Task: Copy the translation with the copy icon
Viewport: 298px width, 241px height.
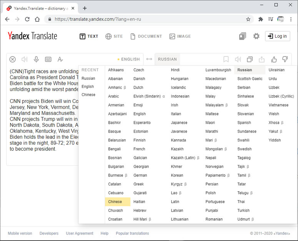Action: (x=250, y=59)
